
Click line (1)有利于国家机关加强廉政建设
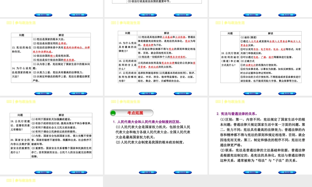pos(51,119)
